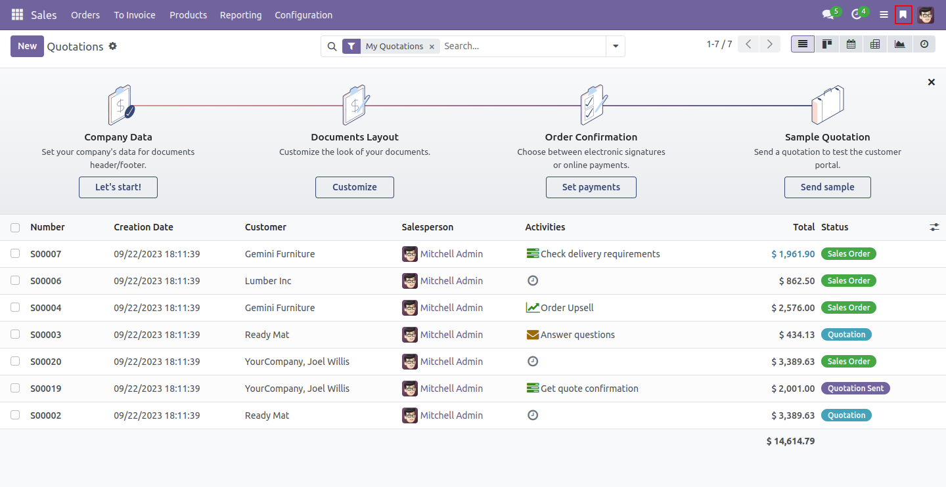This screenshot has width=946, height=487.
Task: Click the $ 1,961.90 total
Action: pos(793,254)
